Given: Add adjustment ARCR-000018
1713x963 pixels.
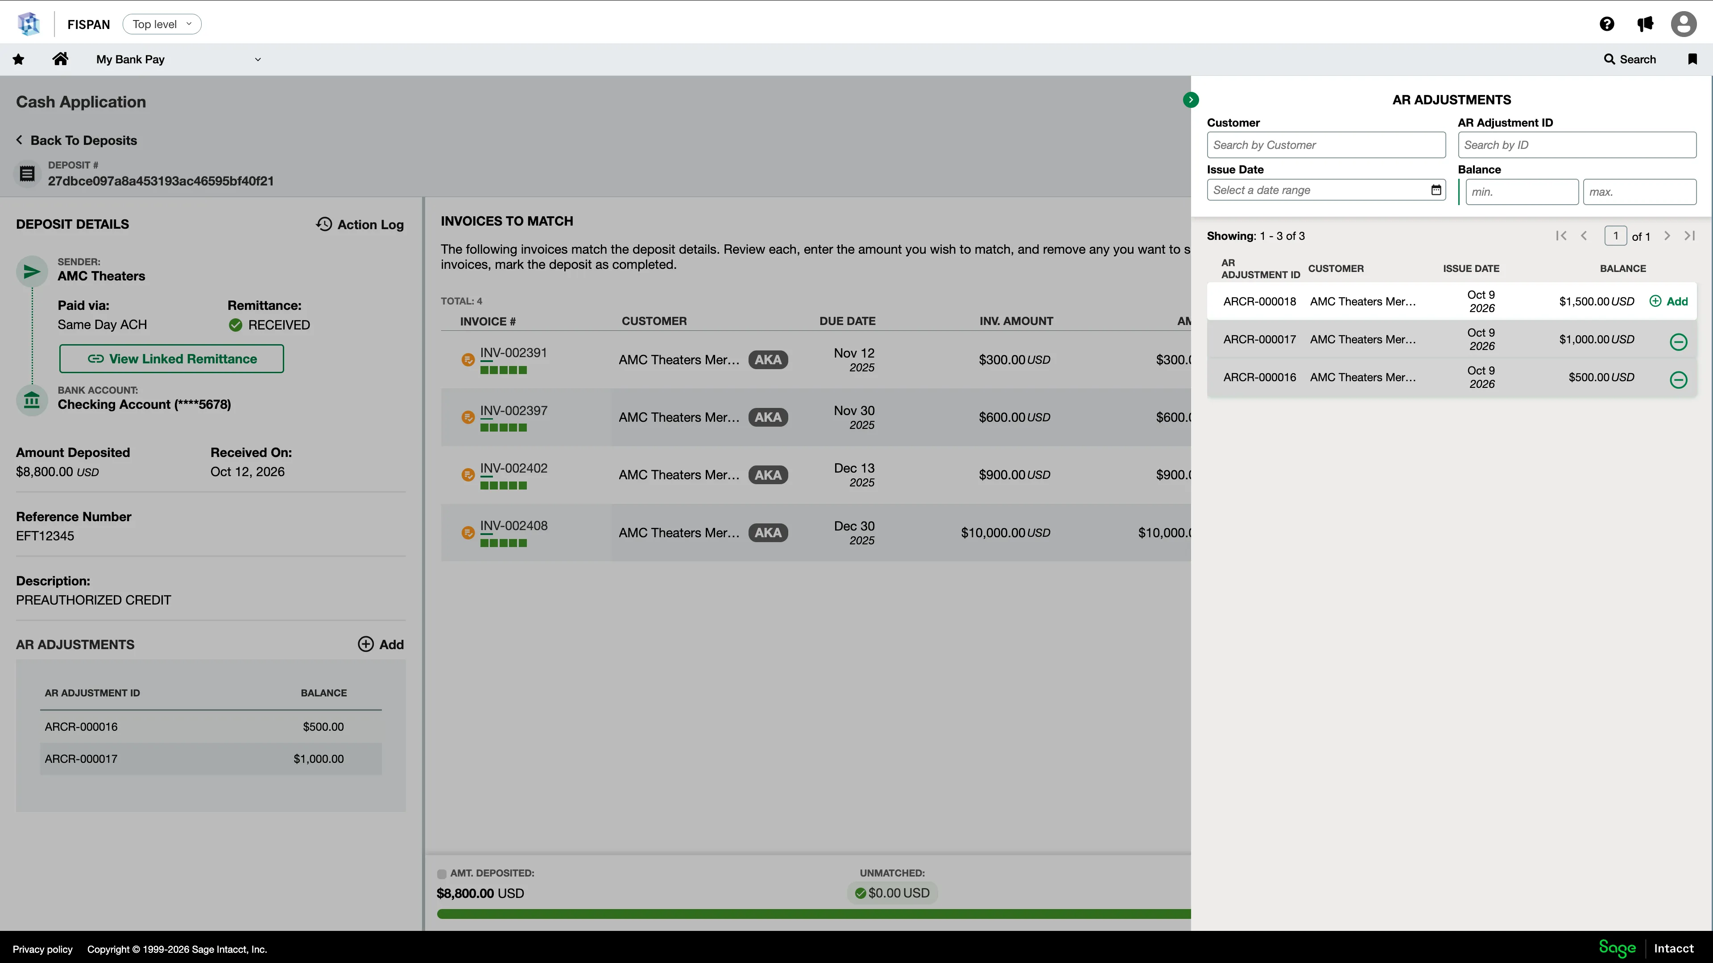Looking at the screenshot, I should [x=1668, y=301].
